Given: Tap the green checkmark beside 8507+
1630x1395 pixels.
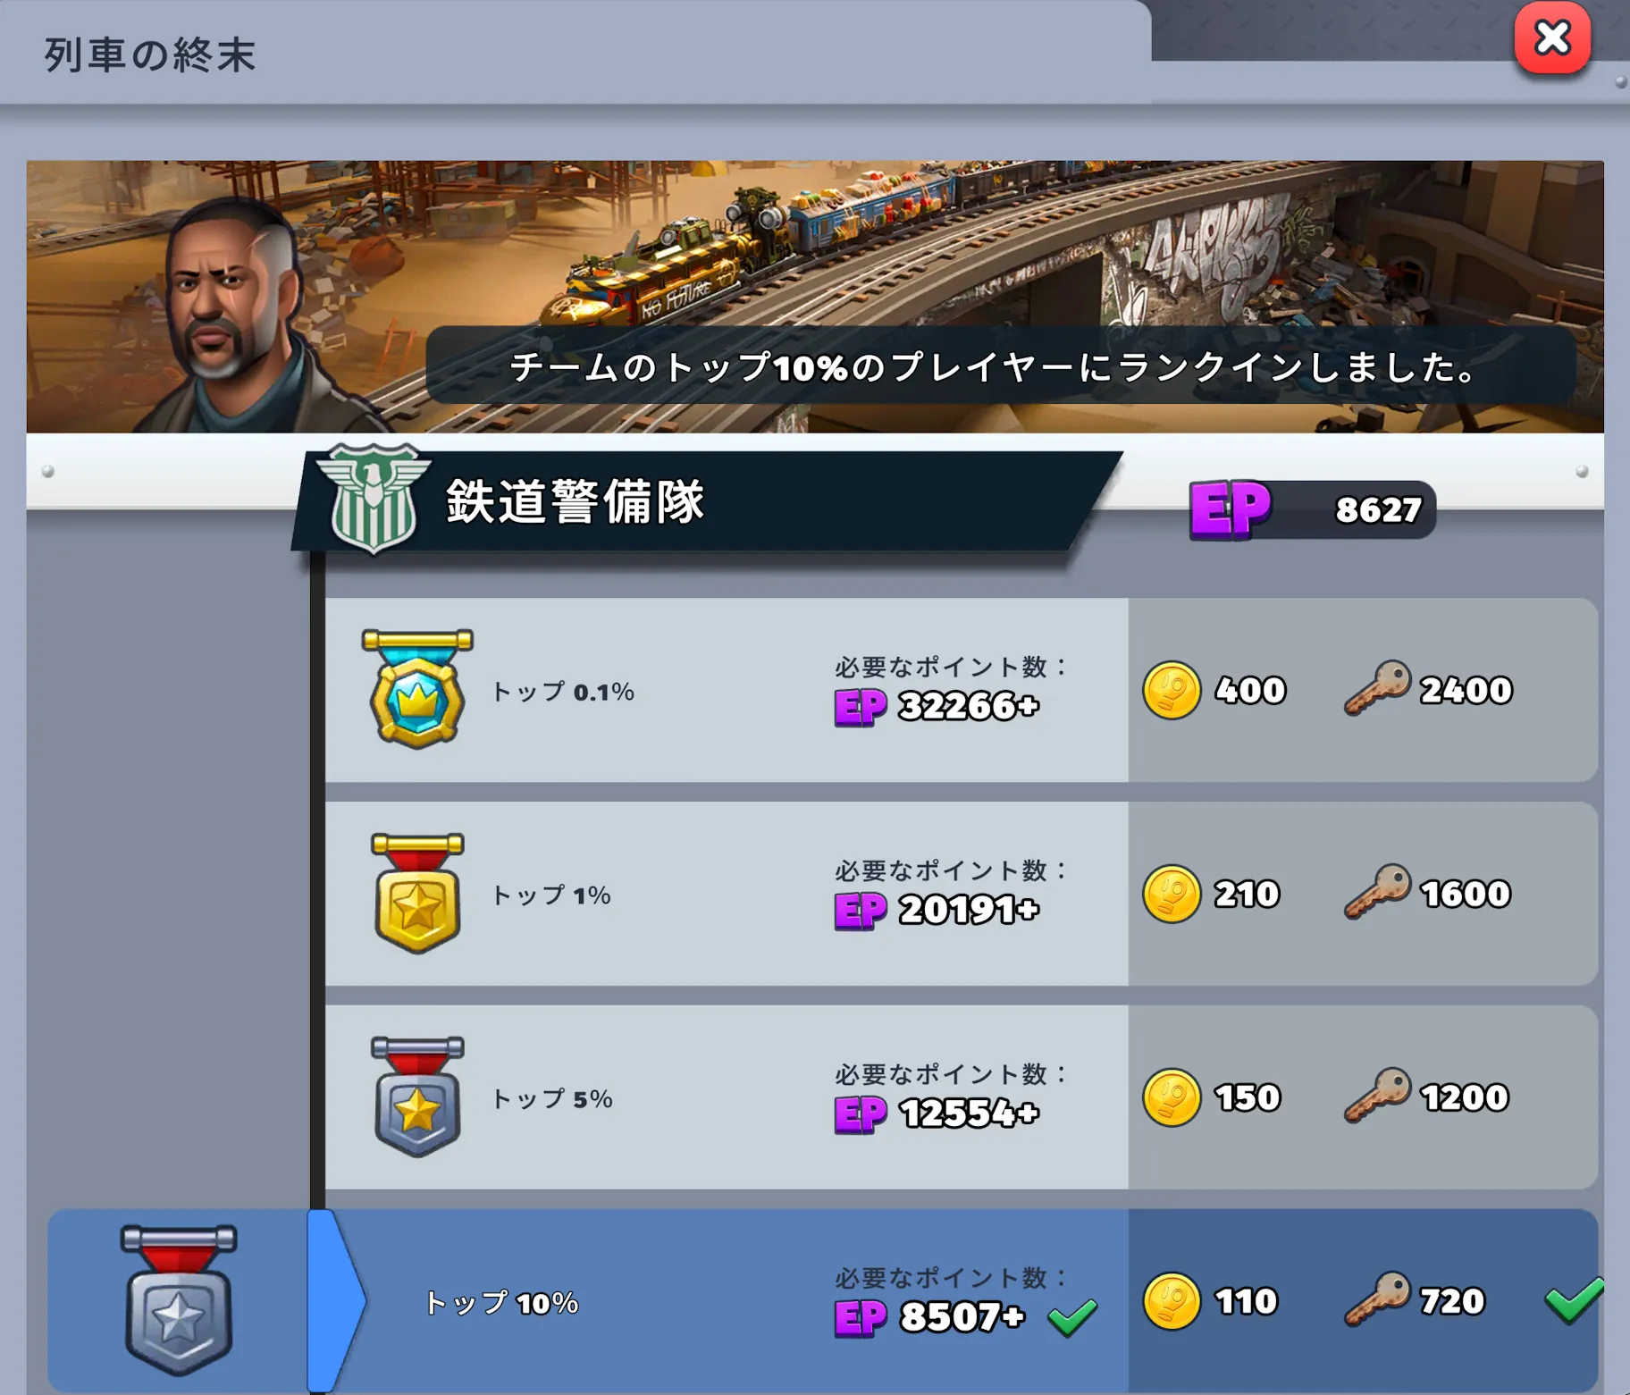Looking at the screenshot, I should [x=1072, y=1318].
